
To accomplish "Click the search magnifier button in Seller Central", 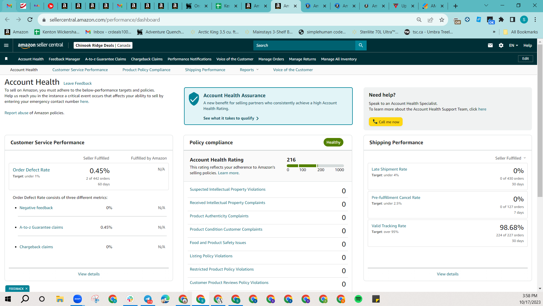I will click(361, 45).
